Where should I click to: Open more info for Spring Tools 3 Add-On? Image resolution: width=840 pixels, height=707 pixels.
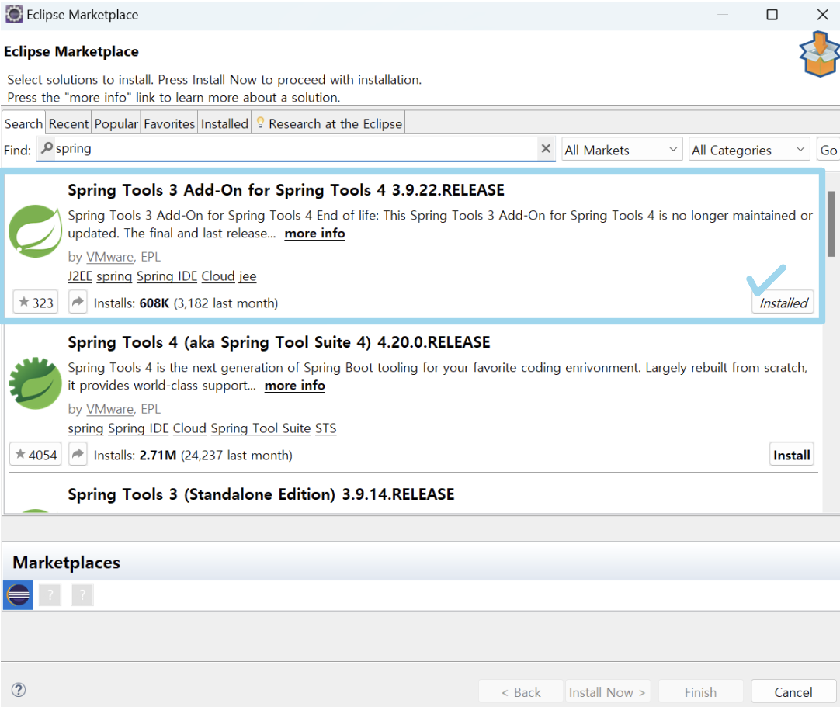[314, 233]
